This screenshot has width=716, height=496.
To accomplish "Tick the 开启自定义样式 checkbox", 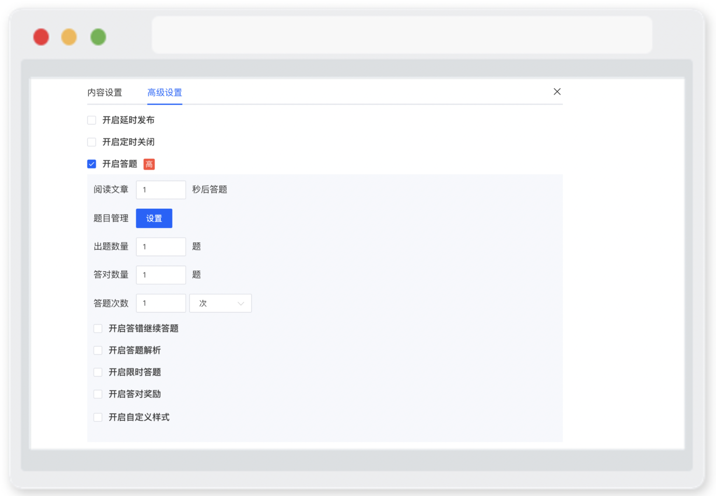I will point(98,417).
